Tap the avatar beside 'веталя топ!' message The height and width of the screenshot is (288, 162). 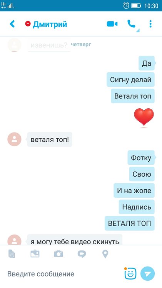tap(14, 139)
